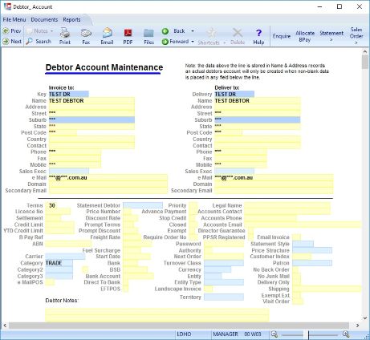The width and height of the screenshot is (370, 340).
Task: Click the Delete X icon
Action: pyautogui.click(x=238, y=36)
